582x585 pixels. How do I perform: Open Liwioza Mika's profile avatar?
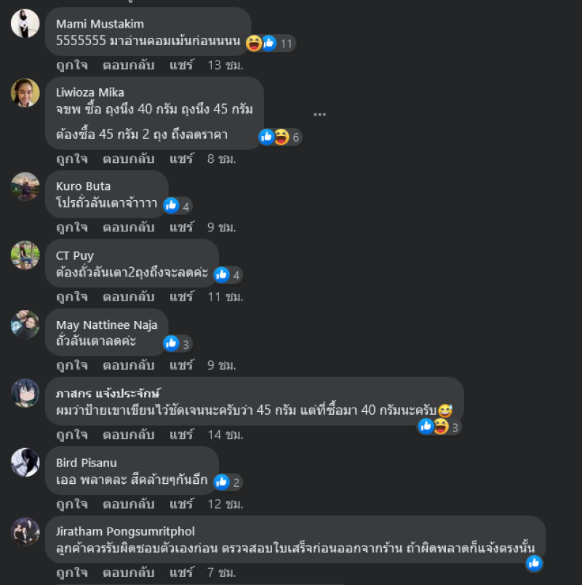25,93
